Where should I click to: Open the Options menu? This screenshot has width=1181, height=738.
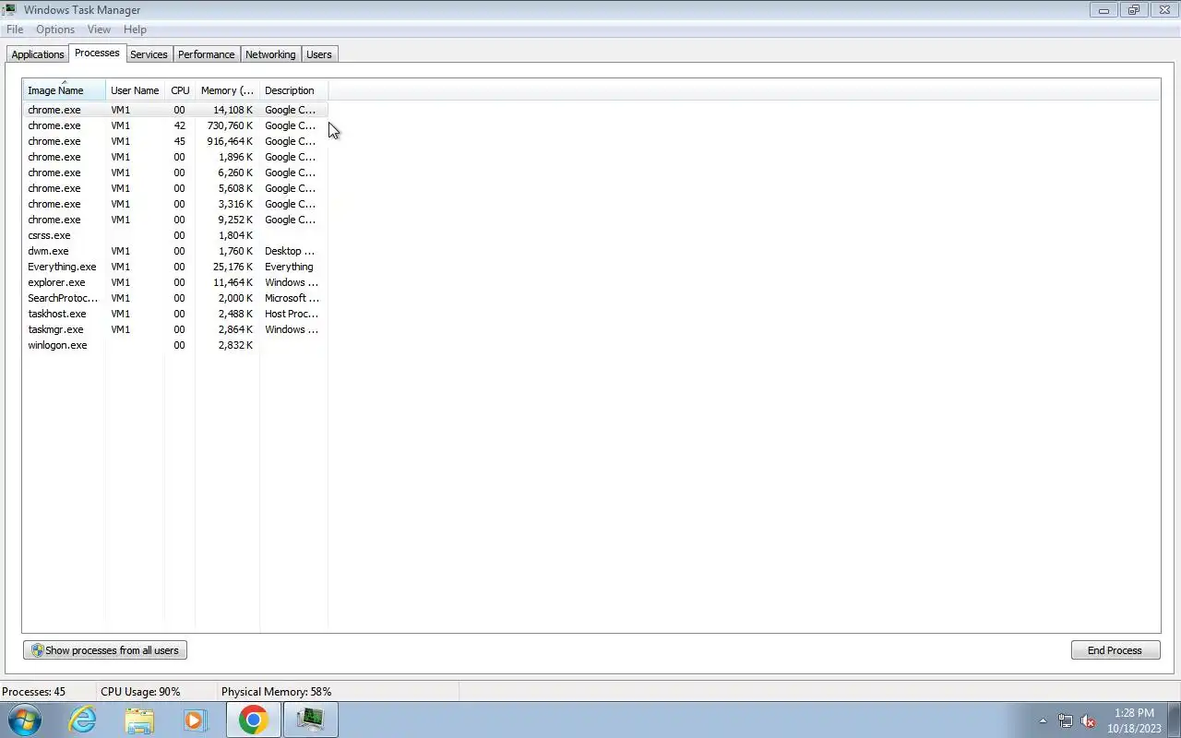pyautogui.click(x=55, y=30)
